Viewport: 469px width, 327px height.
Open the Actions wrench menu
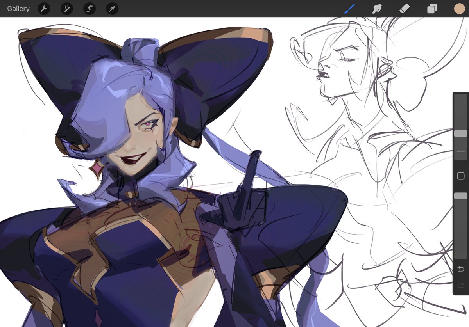(x=44, y=9)
